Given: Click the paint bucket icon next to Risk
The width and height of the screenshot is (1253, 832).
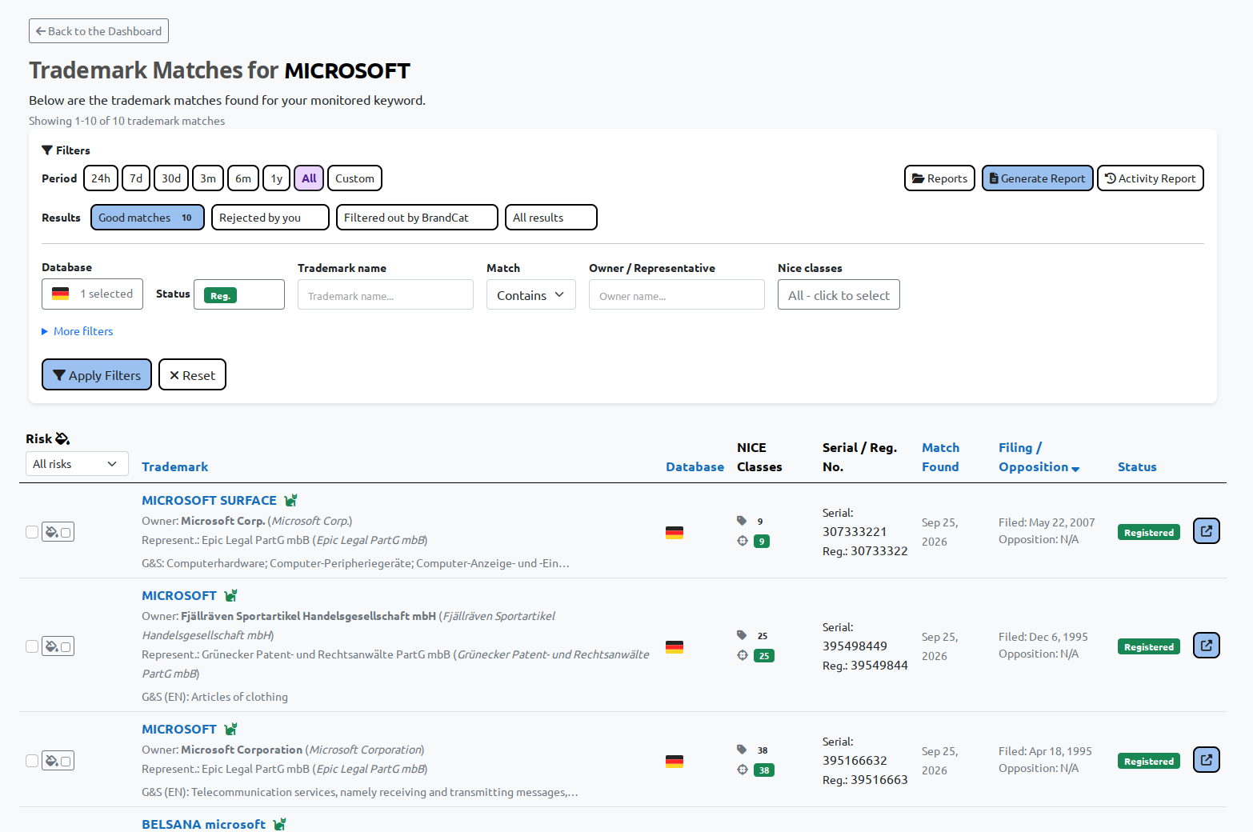Looking at the screenshot, I should [62, 438].
